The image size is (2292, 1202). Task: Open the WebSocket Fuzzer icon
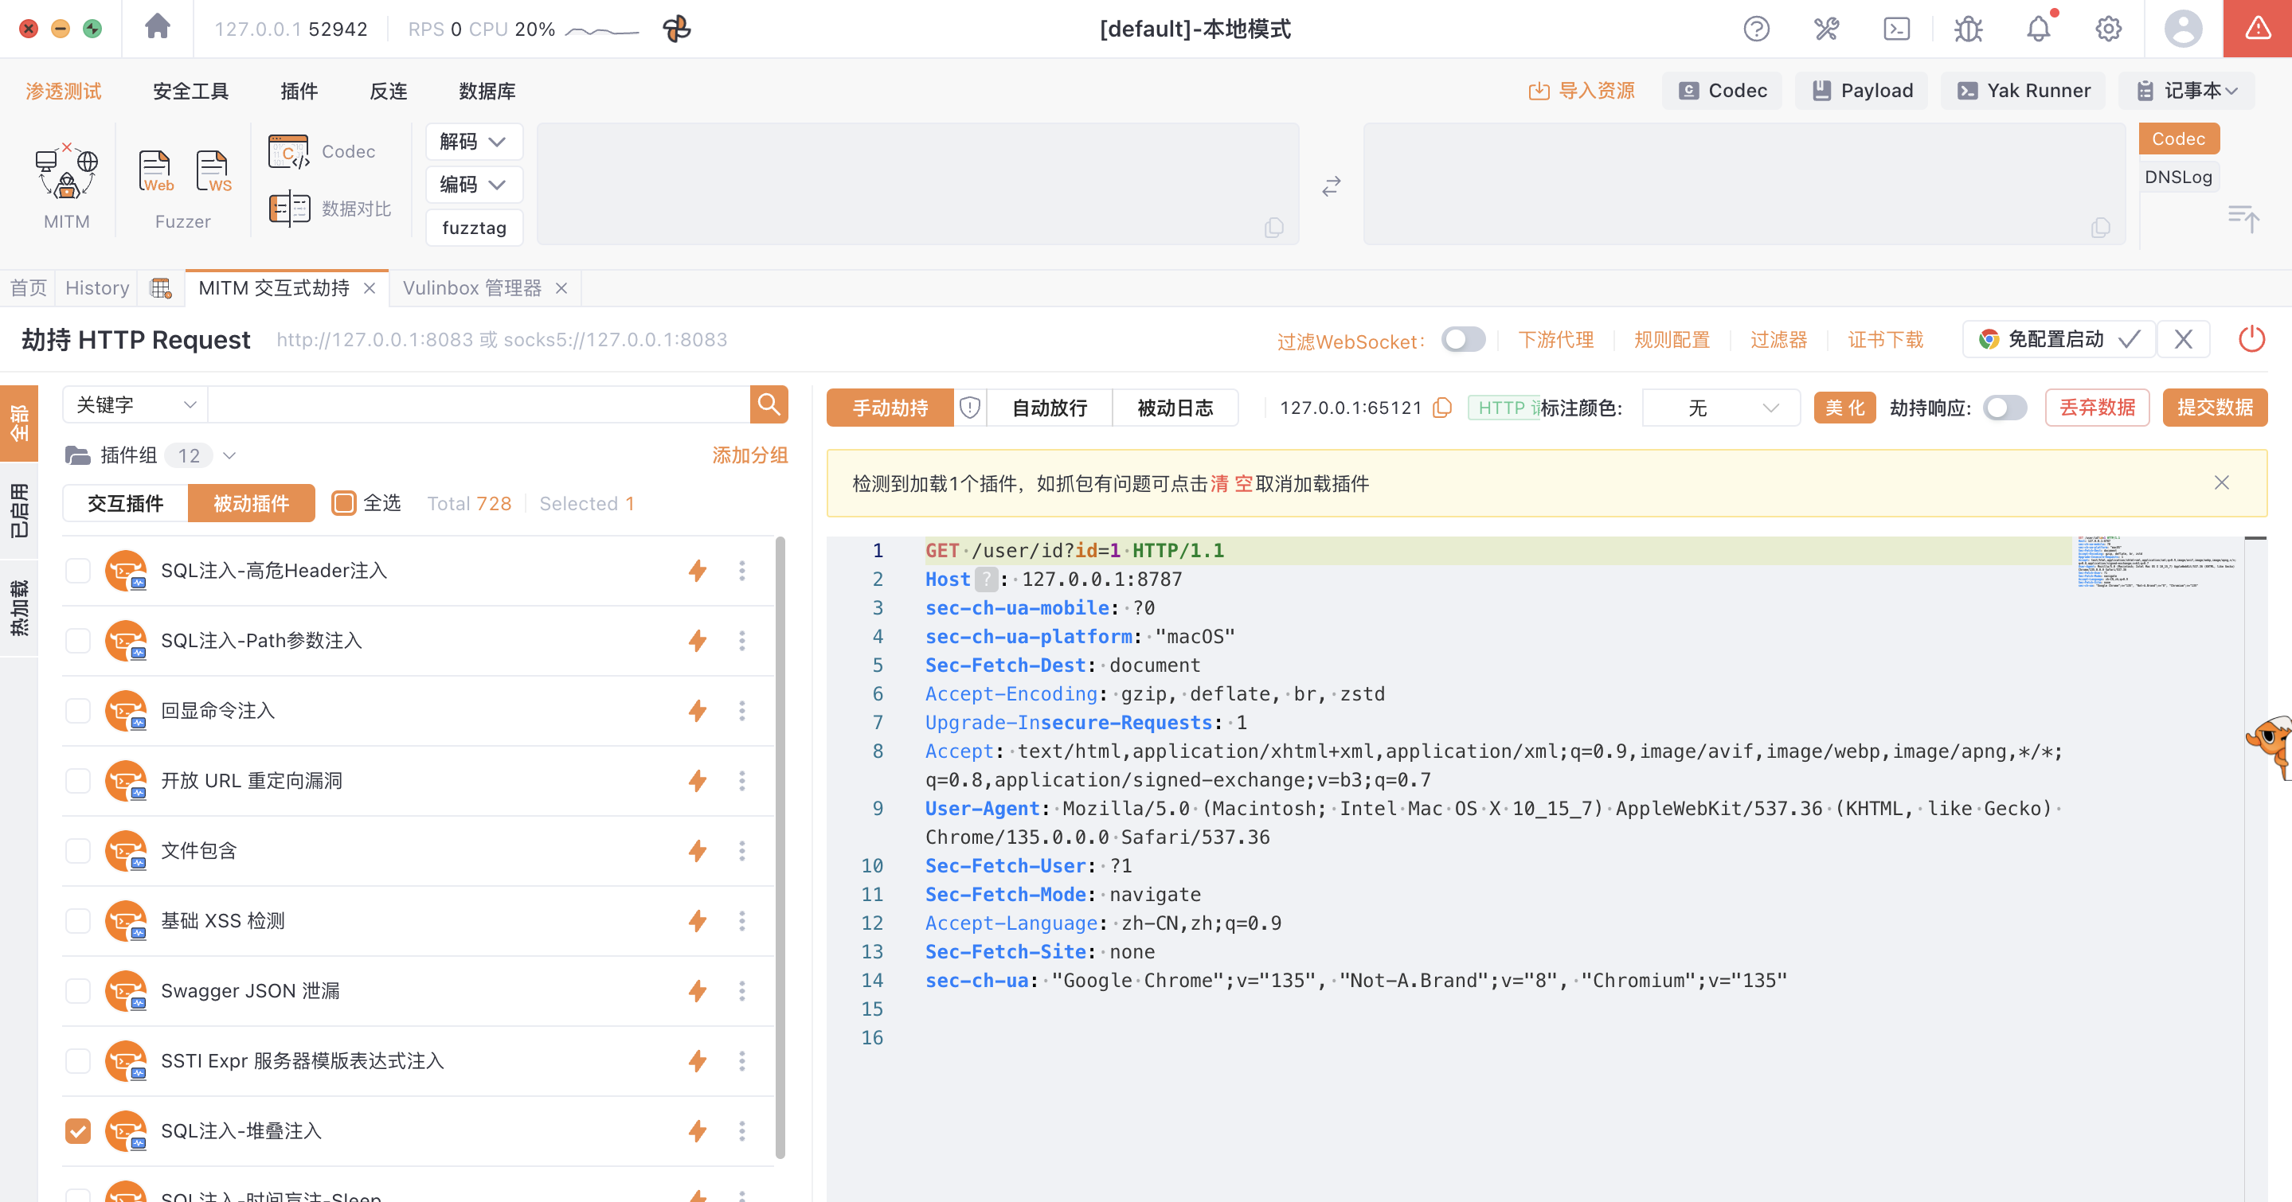click(x=213, y=170)
